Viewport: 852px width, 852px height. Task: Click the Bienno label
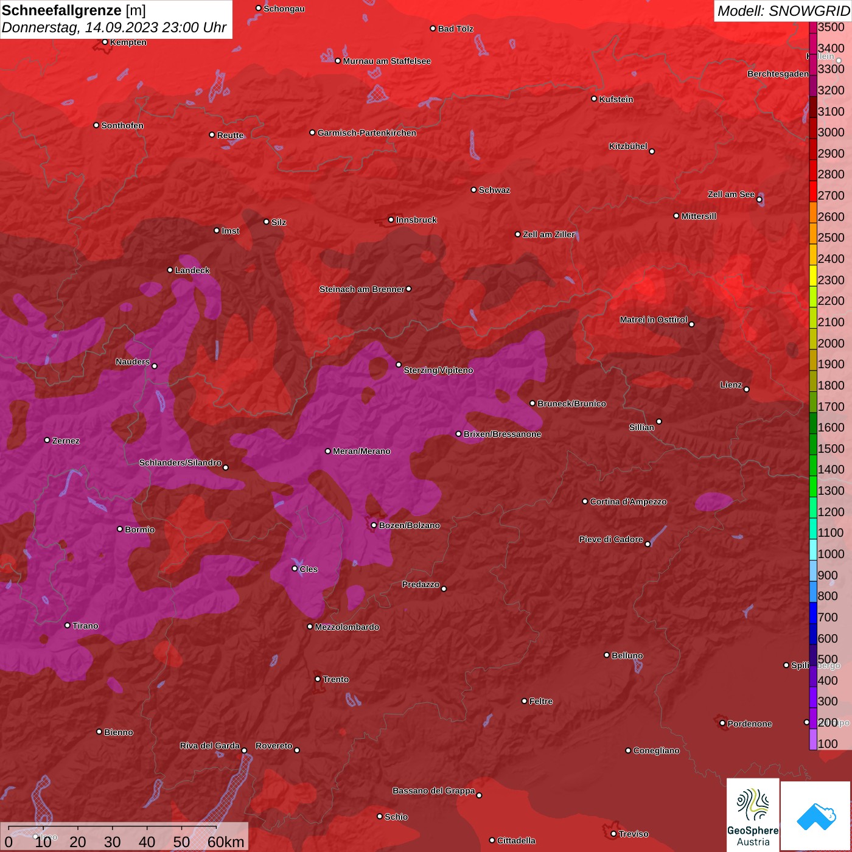[x=118, y=732]
